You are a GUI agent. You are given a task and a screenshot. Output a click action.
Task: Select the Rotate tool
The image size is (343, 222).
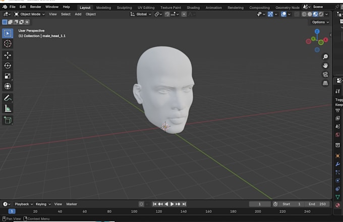(x=8, y=66)
